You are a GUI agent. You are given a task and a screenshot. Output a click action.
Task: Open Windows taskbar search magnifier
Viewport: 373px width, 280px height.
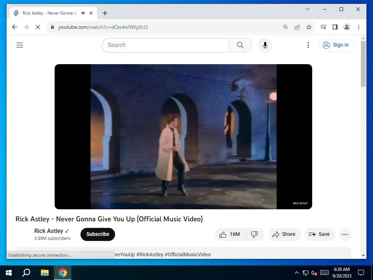click(26, 273)
